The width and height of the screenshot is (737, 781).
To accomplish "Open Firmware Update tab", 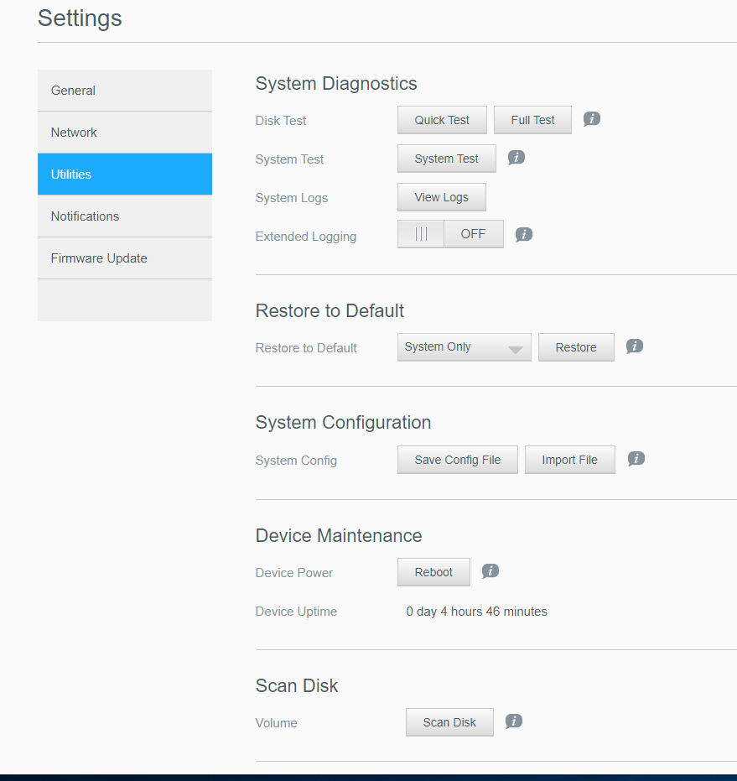I will (125, 258).
